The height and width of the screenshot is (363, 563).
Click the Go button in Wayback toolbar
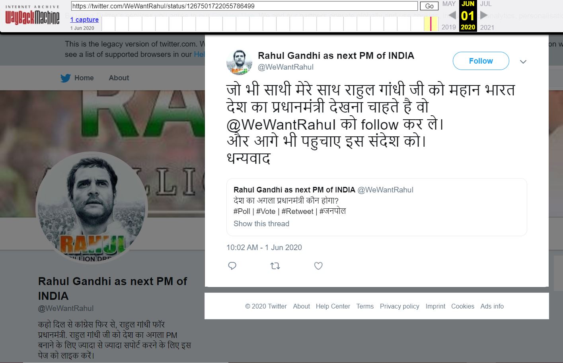coord(429,6)
